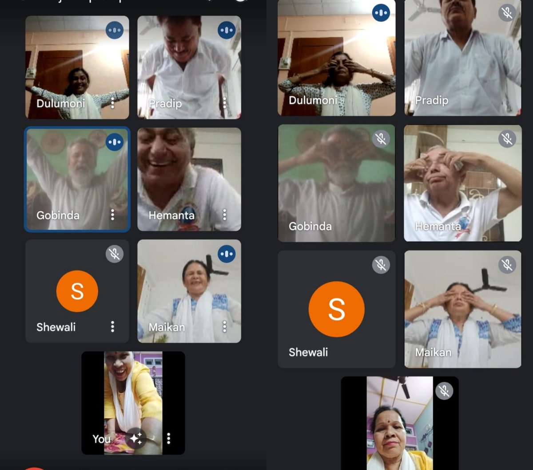533x470 pixels.
Task: Select Gobinda's highlighted video tile in the left screenshot
Action: (x=77, y=179)
